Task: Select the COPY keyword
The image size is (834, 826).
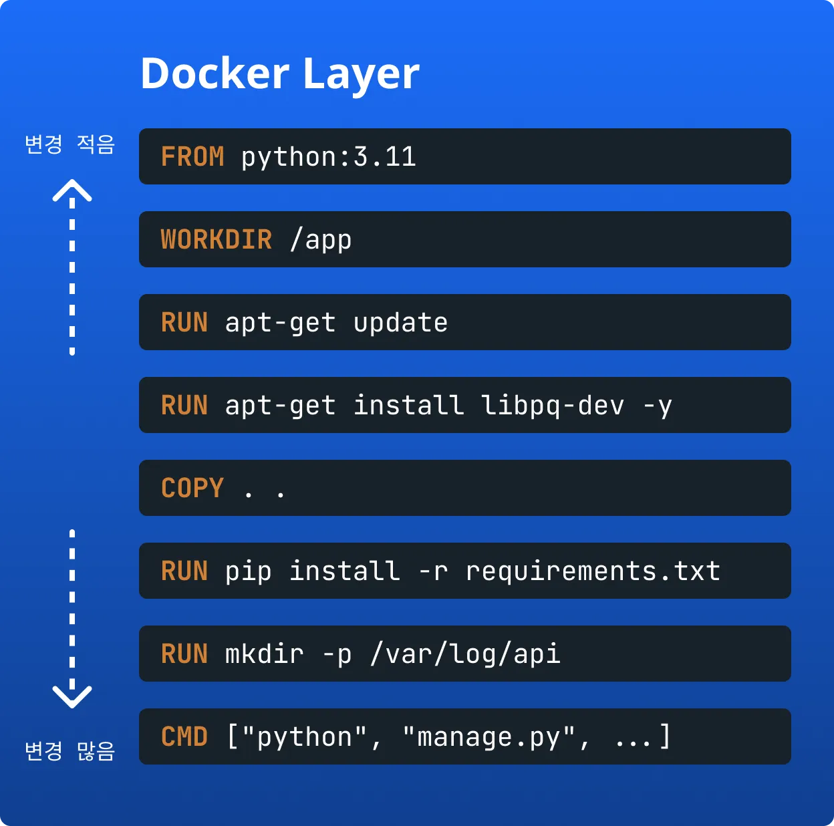Action: point(192,489)
